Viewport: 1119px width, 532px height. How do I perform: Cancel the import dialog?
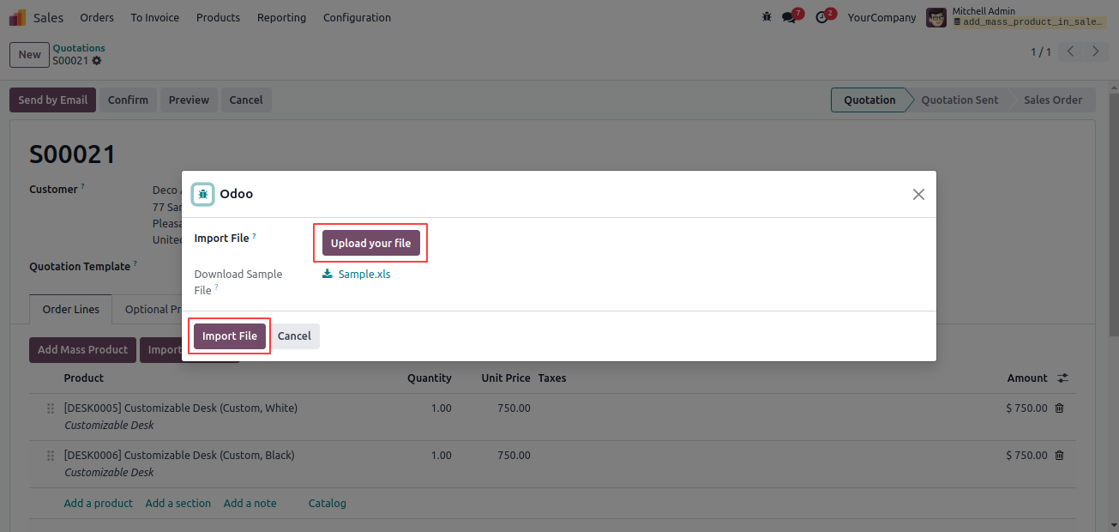294,336
